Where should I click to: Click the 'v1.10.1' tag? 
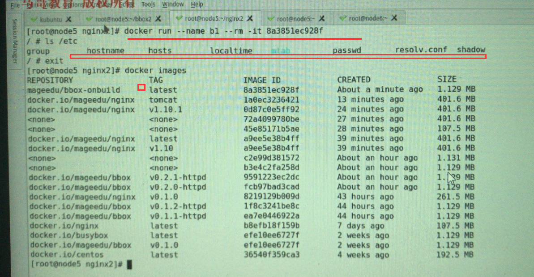(x=166, y=110)
